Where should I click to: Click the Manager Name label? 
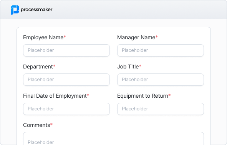click(x=136, y=38)
